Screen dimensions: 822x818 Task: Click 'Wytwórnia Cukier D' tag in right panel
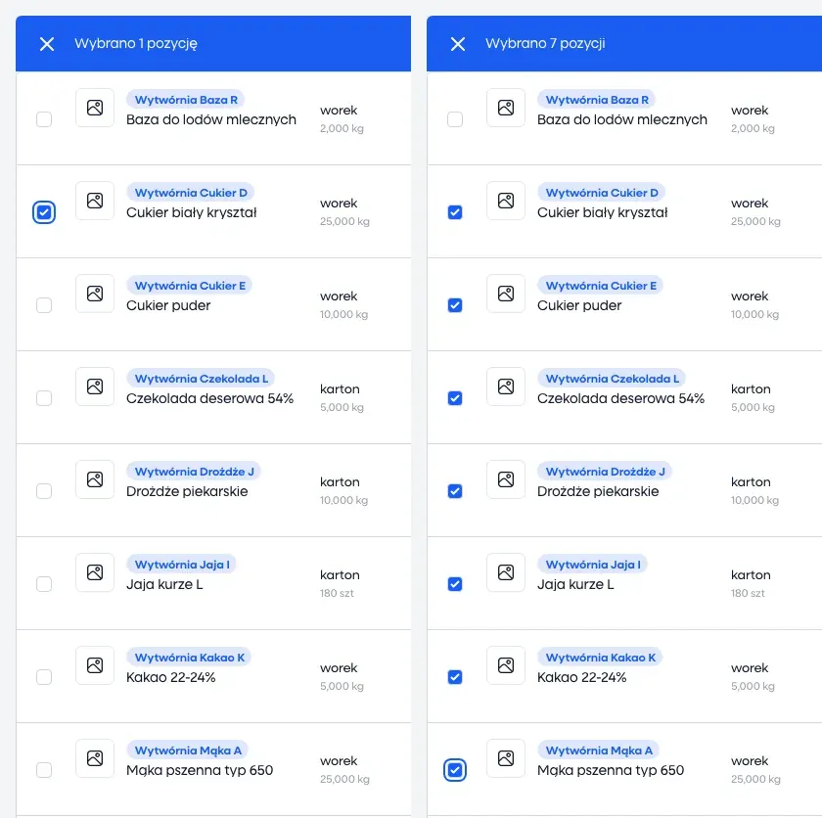[x=601, y=193]
